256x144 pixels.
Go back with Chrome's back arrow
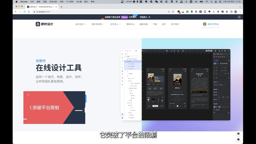coord(16,12)
